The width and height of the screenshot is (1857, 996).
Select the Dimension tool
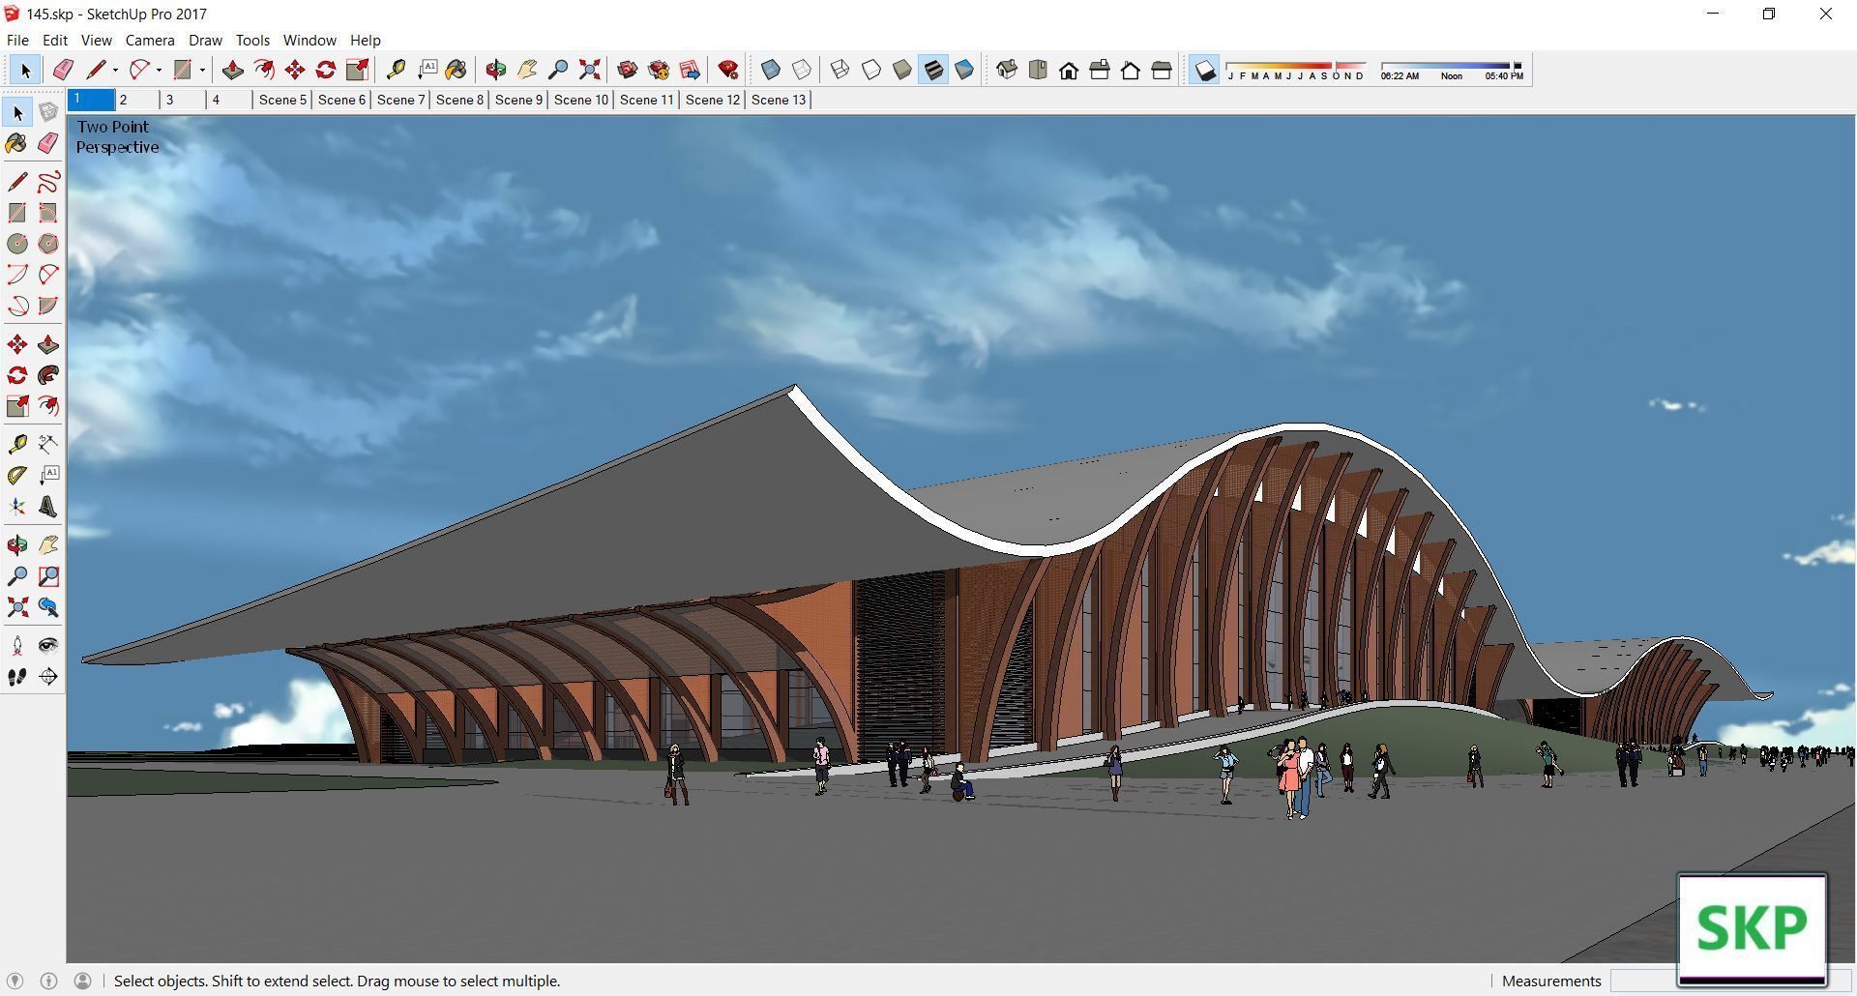pyautogui.click(x=48, y=444)
